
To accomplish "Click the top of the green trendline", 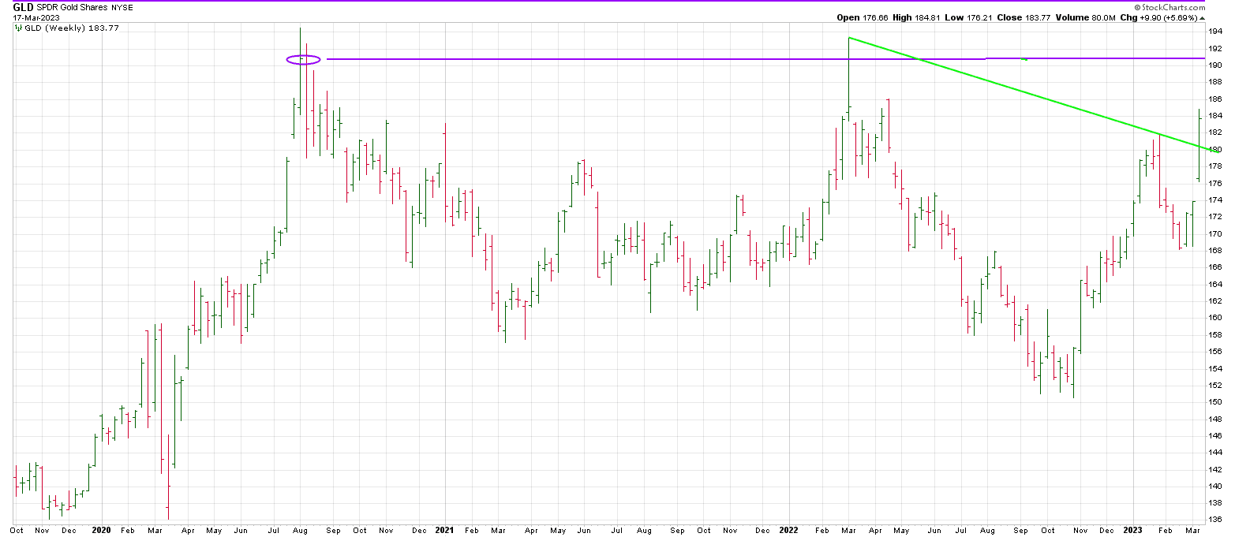I will tap(848, 38).
